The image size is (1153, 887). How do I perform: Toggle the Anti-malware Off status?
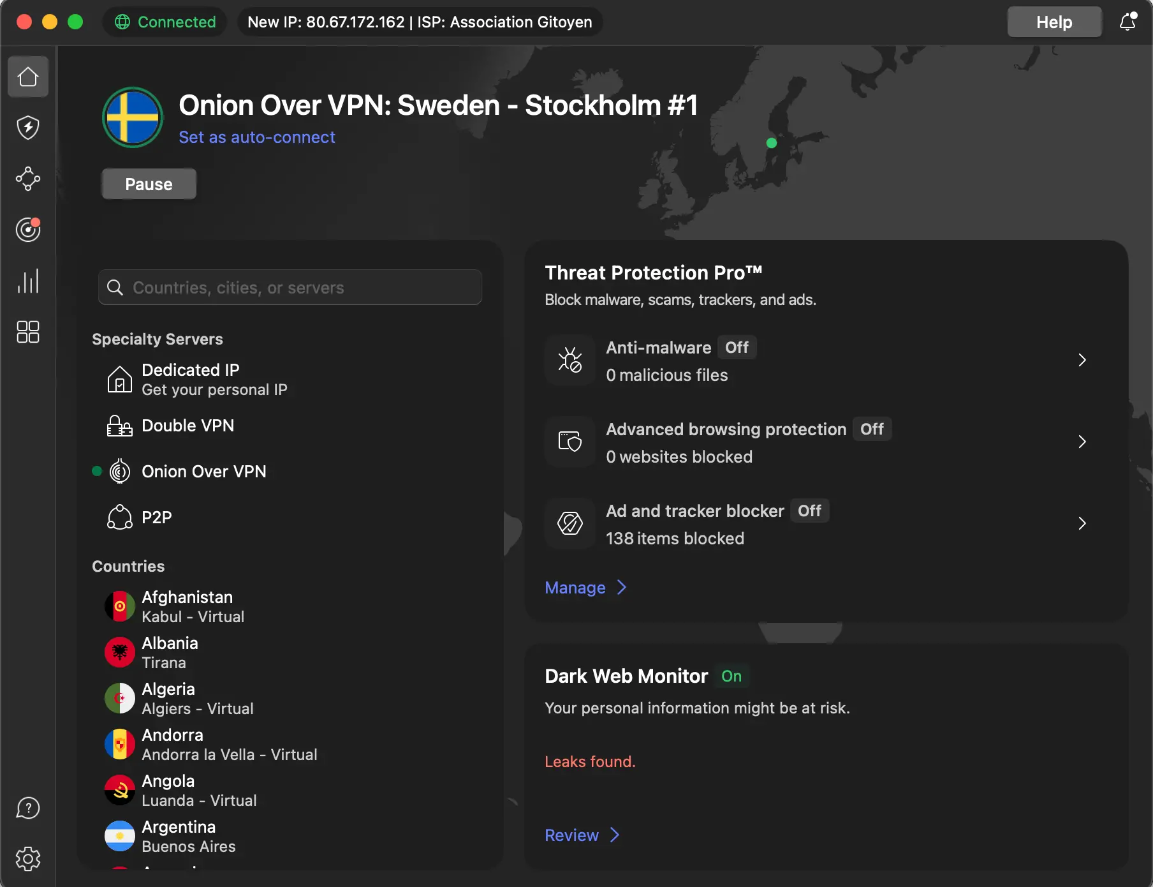tap(737, 348)
